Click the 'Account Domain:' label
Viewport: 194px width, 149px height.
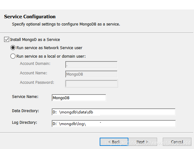pos(35,64)
